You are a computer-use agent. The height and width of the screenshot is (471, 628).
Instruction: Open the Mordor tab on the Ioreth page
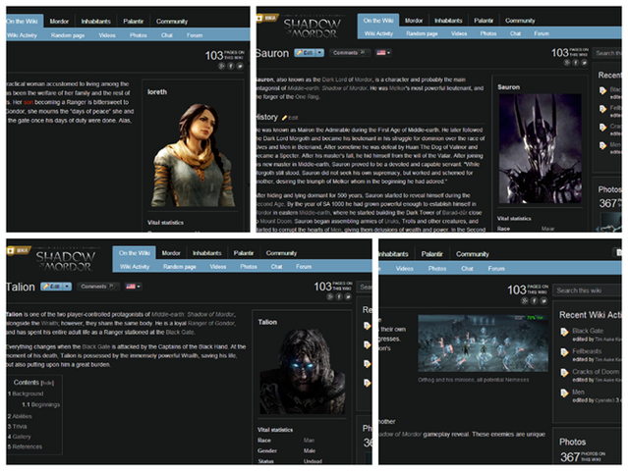(59, 22)
